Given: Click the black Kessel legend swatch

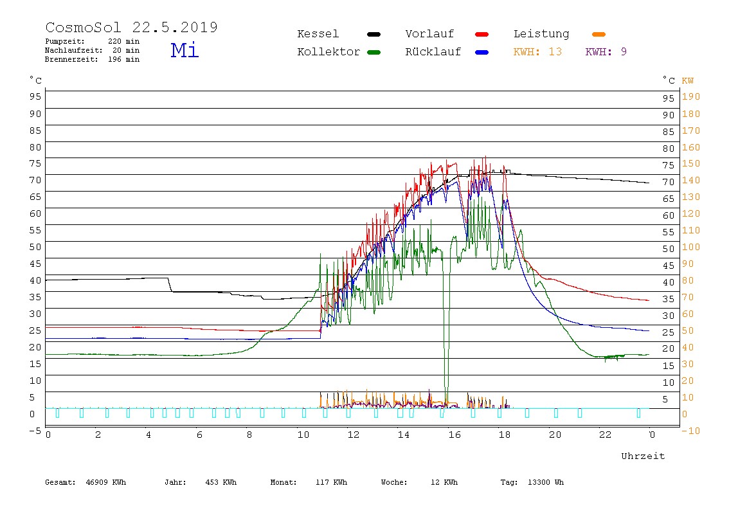Looking at the screenshot, I should [373, 34].
